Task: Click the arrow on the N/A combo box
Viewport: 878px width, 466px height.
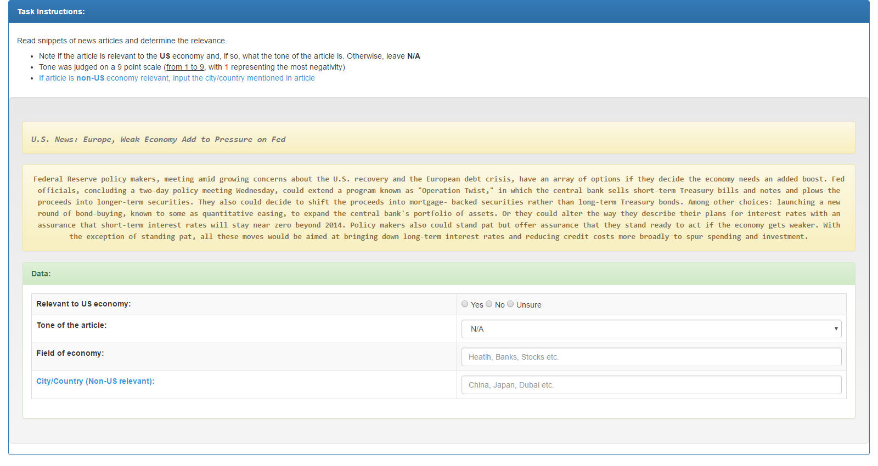Action: [836, 329]
